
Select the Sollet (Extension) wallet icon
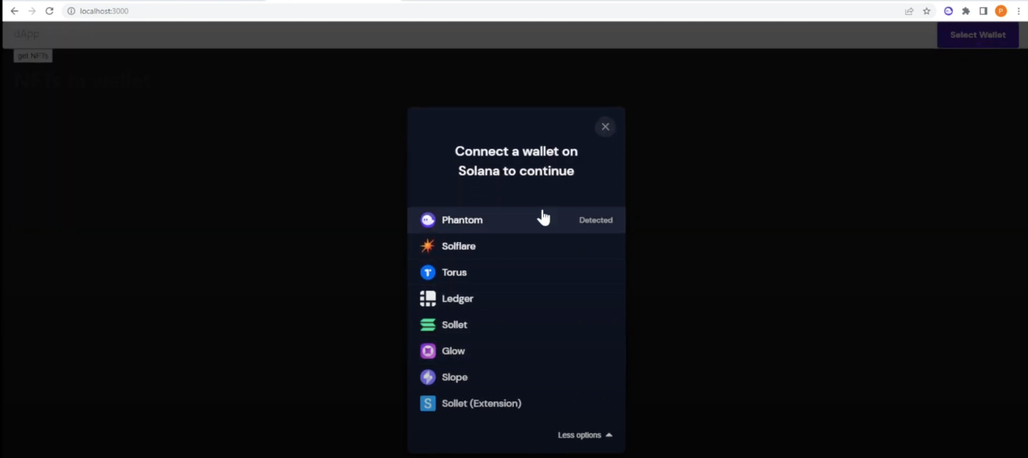[428, 403]
